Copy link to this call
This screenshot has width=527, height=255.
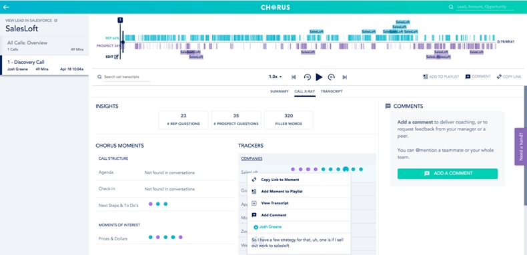click(x=509, y=77)
